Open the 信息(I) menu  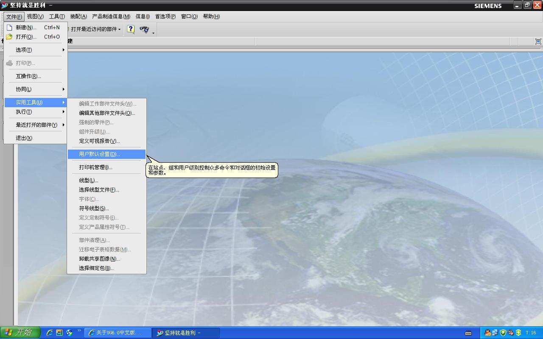143,17
